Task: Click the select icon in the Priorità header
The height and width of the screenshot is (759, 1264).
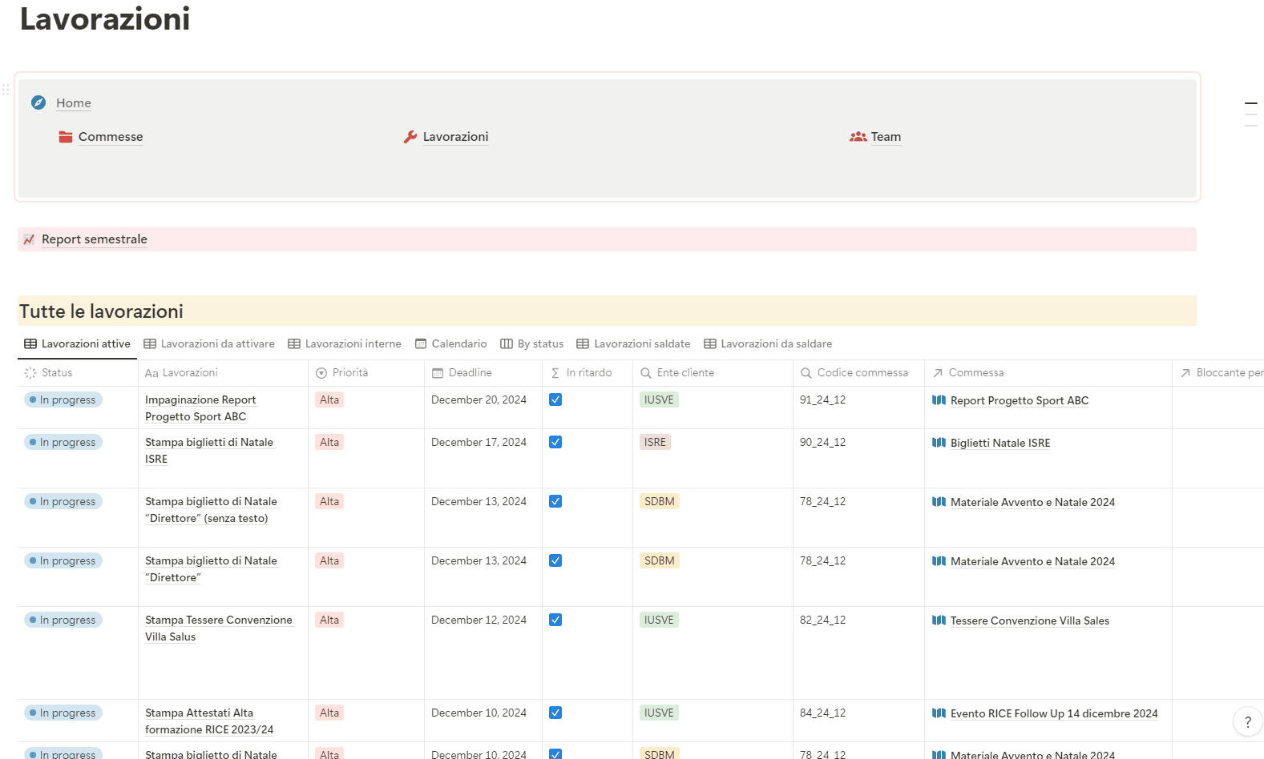Action: pyautogui.click(x=321, y=373)
